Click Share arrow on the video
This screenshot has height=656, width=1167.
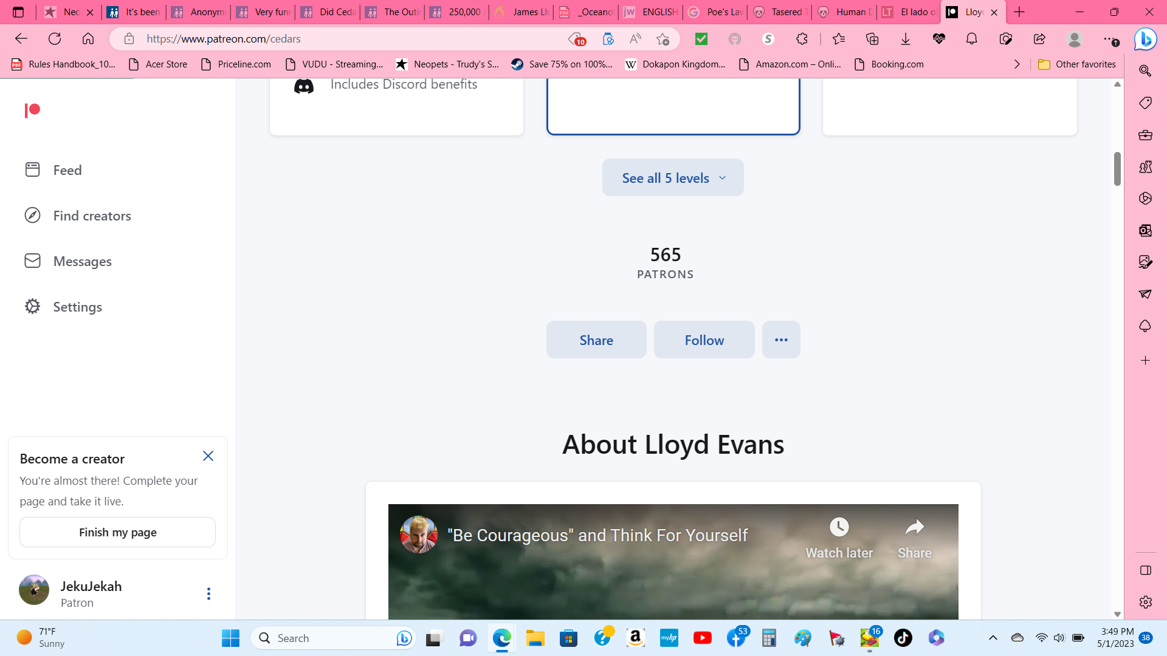point(914,538)
